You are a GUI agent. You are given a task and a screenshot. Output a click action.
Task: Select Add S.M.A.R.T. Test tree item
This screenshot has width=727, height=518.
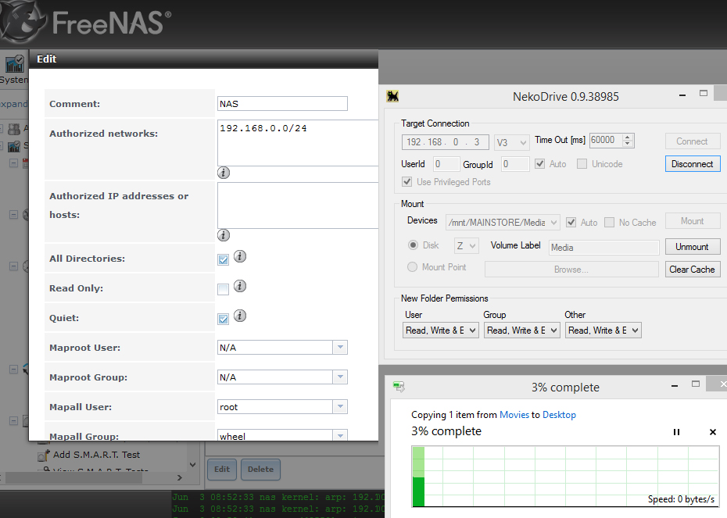(x=96, y=455)
